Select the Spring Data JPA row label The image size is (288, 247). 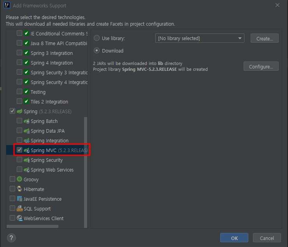47,131
